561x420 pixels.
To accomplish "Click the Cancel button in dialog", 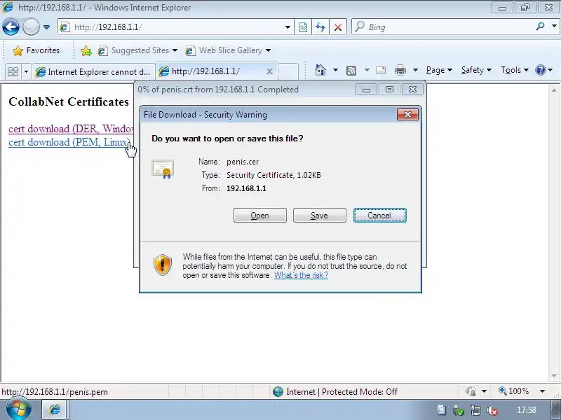I will click(380, 216).
